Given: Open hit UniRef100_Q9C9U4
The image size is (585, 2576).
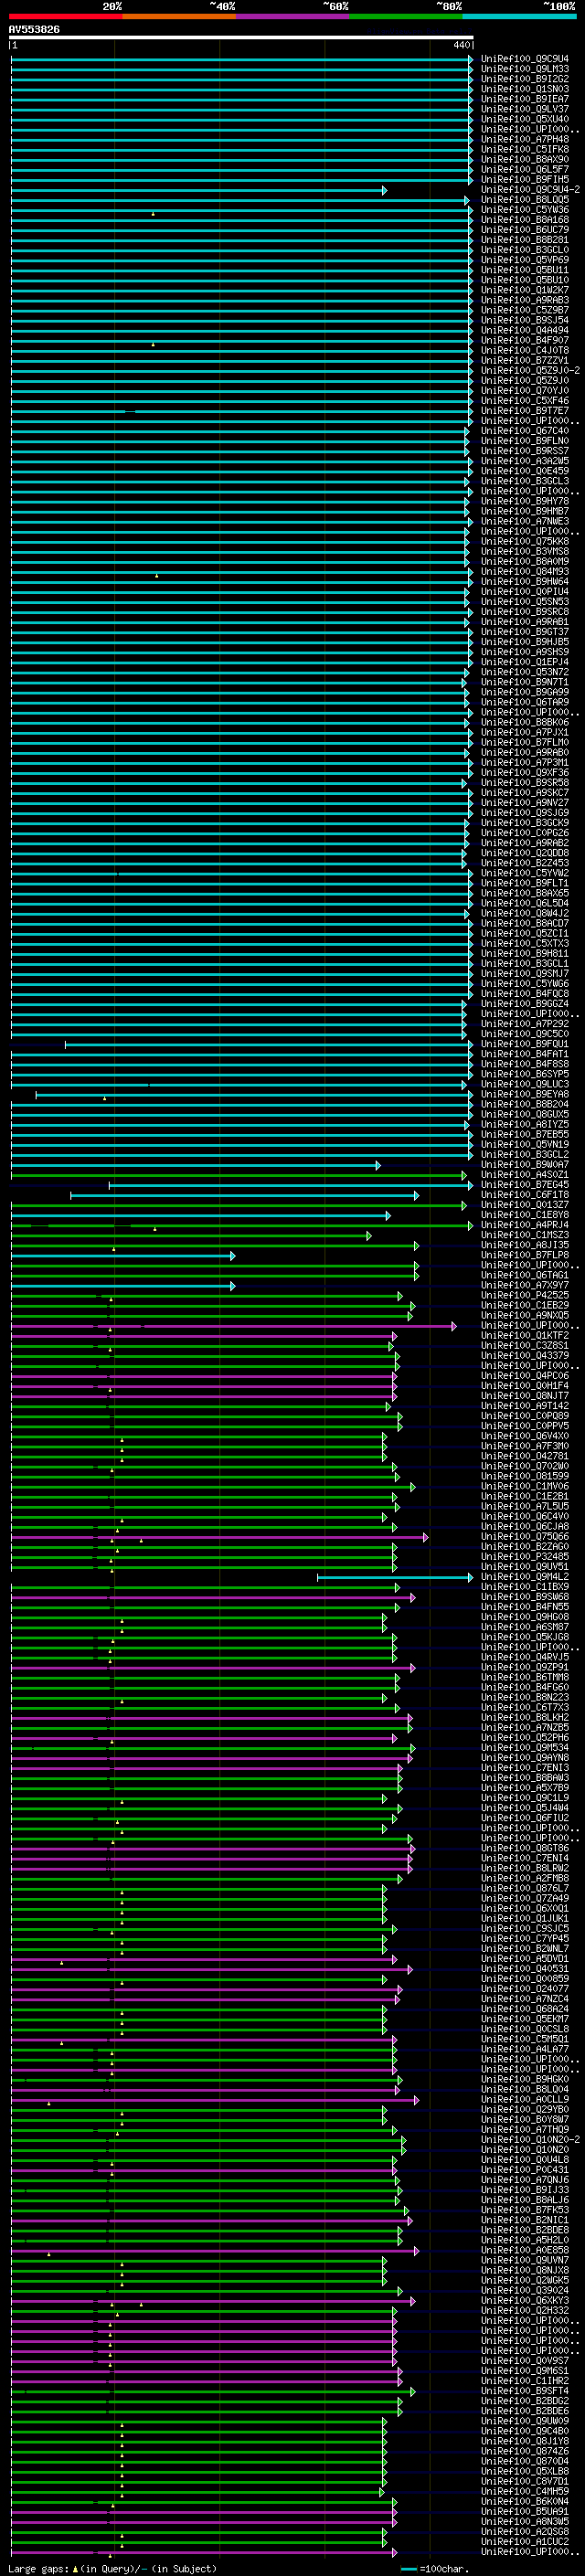Looking at the screenshot, I should (525, 59).
